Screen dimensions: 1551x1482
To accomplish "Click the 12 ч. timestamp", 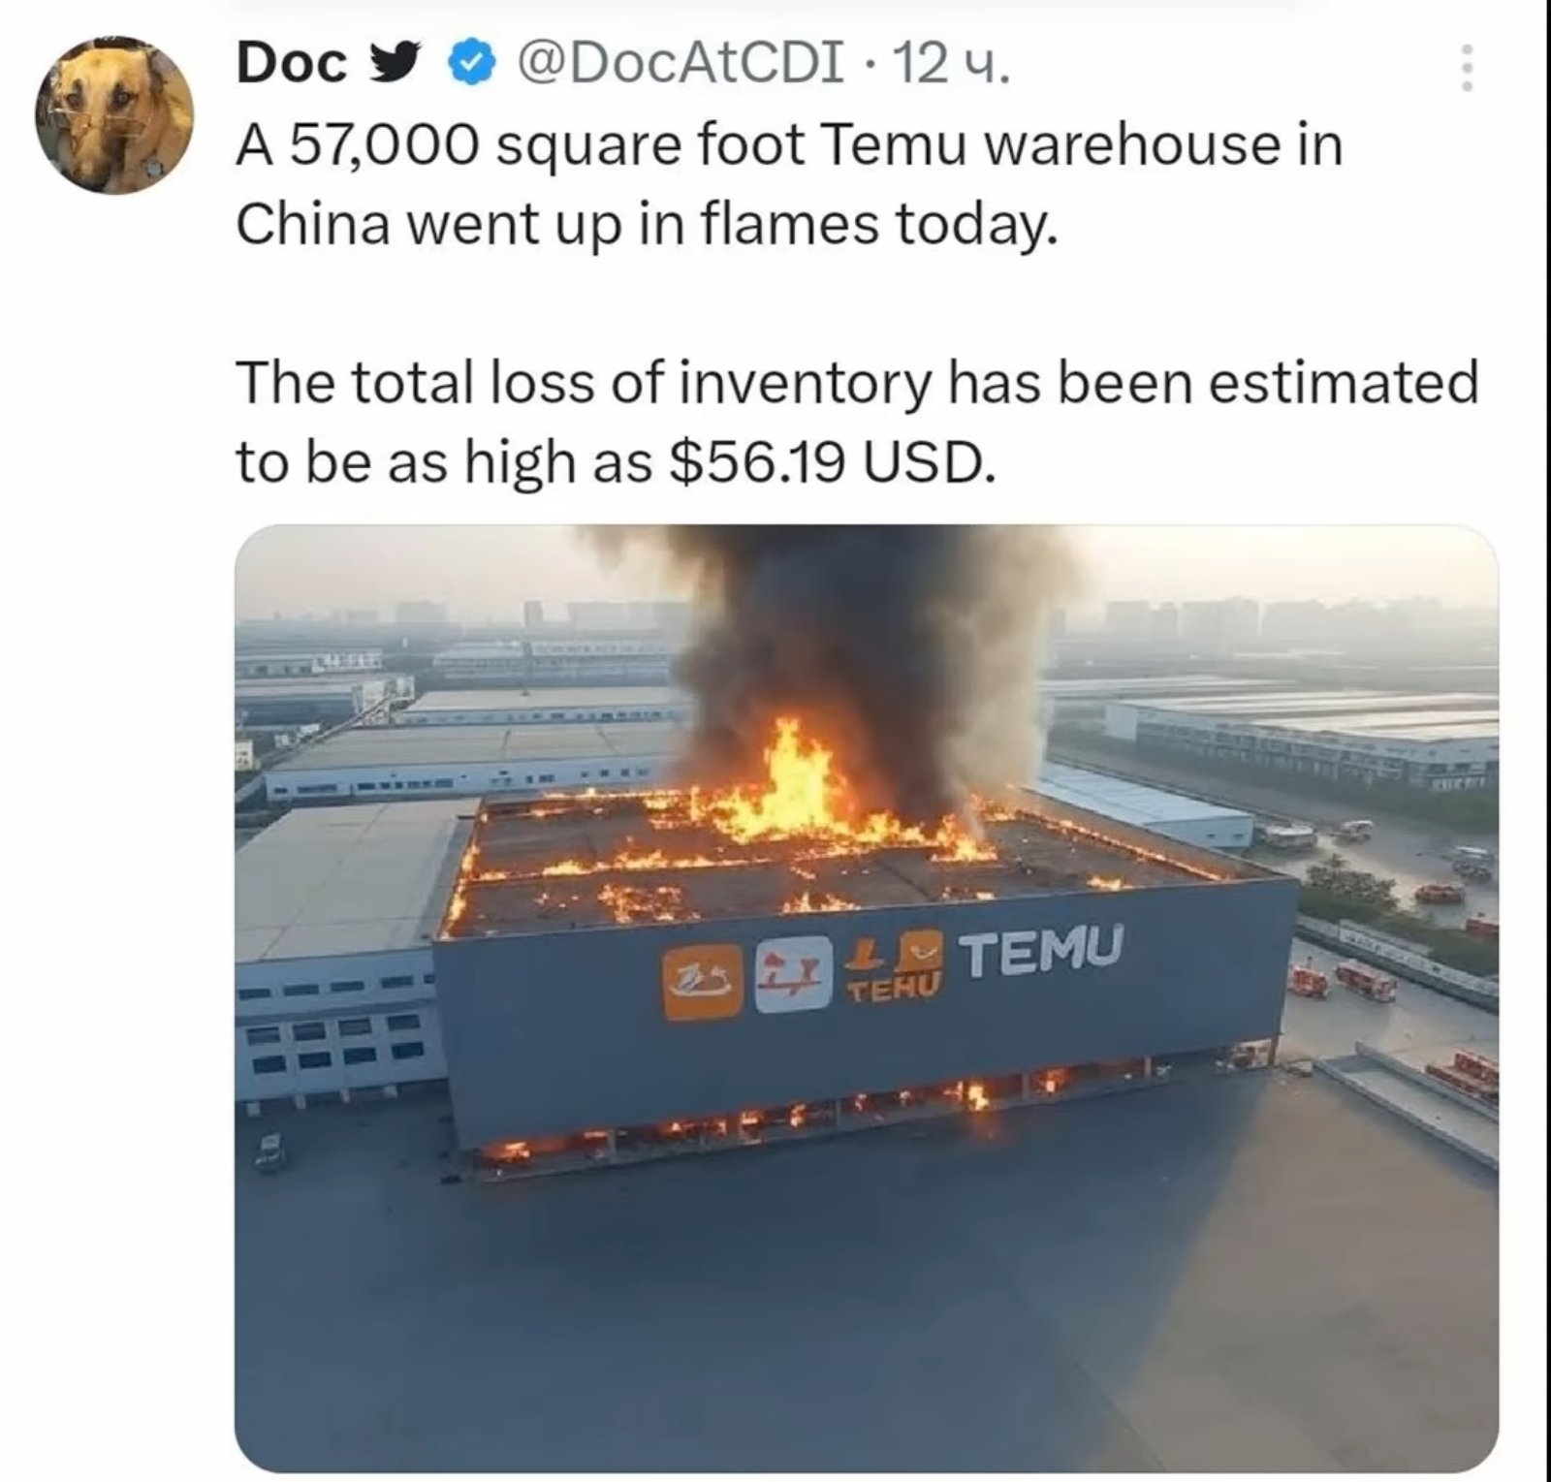I will (x=951, y=65).
